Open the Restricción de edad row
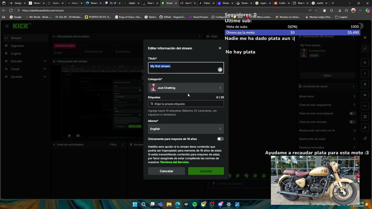This screenshot has height=209, width=372. (327, 139)
